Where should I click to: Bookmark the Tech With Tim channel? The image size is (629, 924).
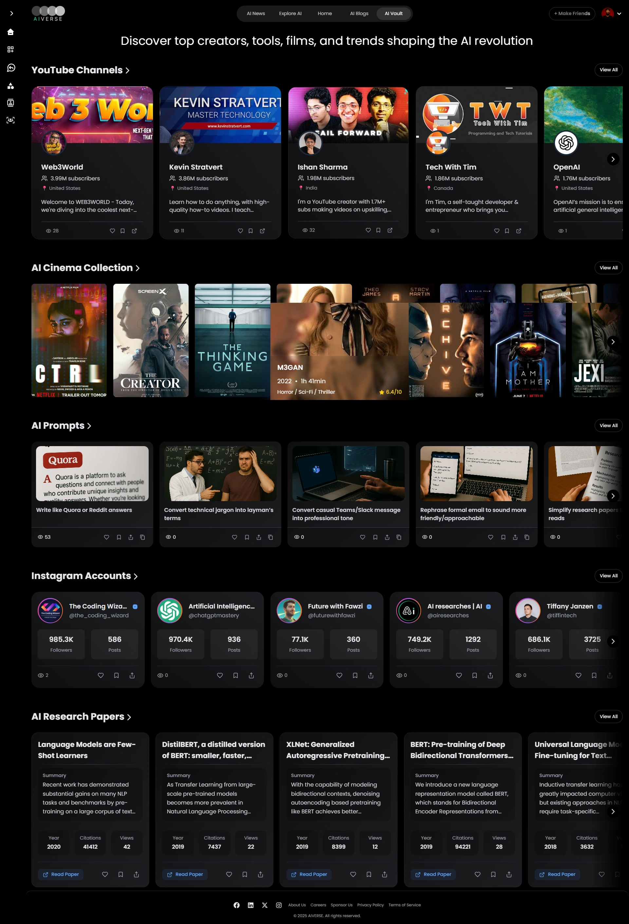pos(507,231)
